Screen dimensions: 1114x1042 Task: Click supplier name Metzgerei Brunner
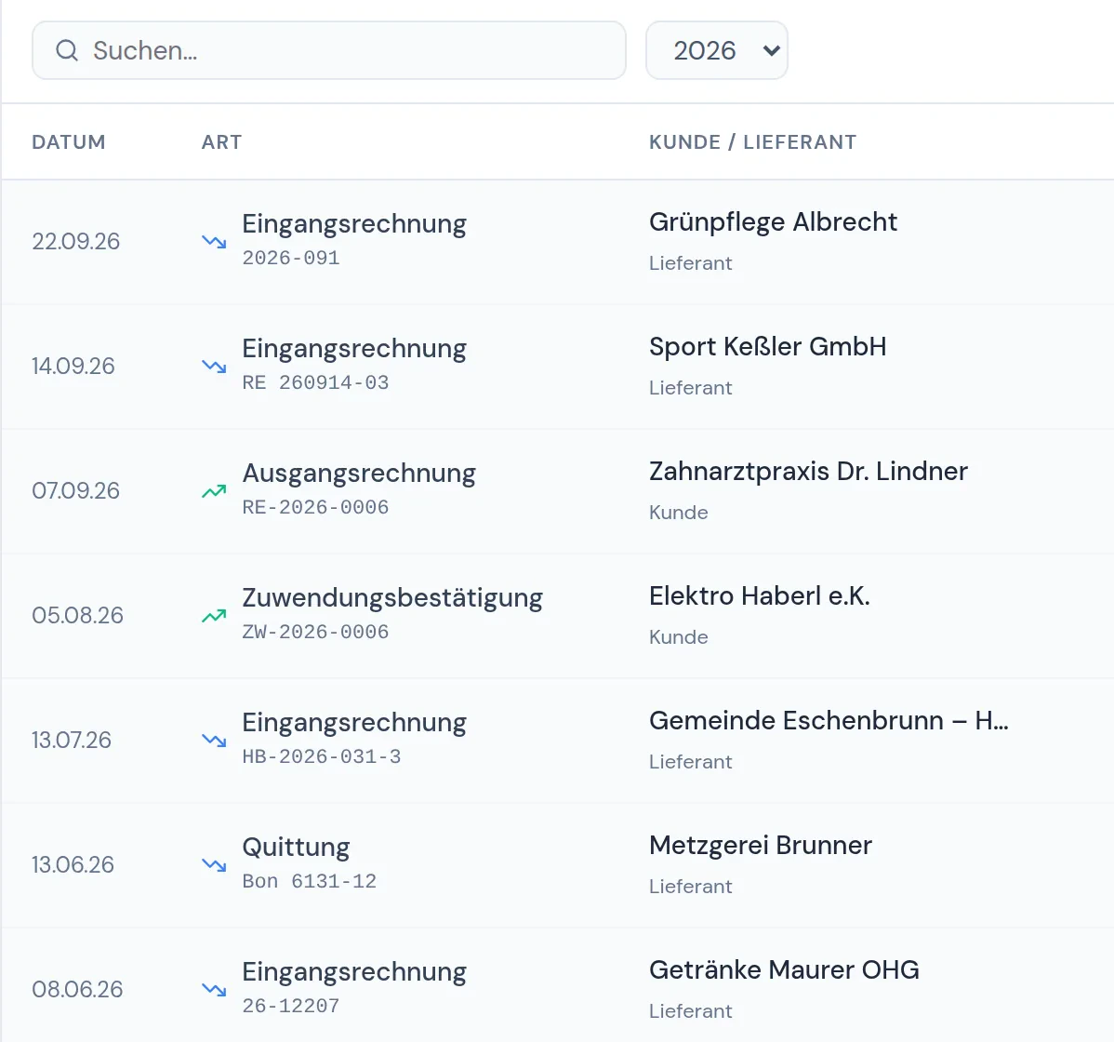[x=761, y=846]
